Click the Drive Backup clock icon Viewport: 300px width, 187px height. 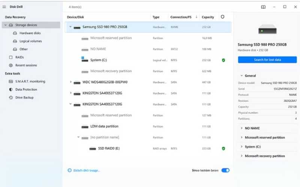pos(11,98)
